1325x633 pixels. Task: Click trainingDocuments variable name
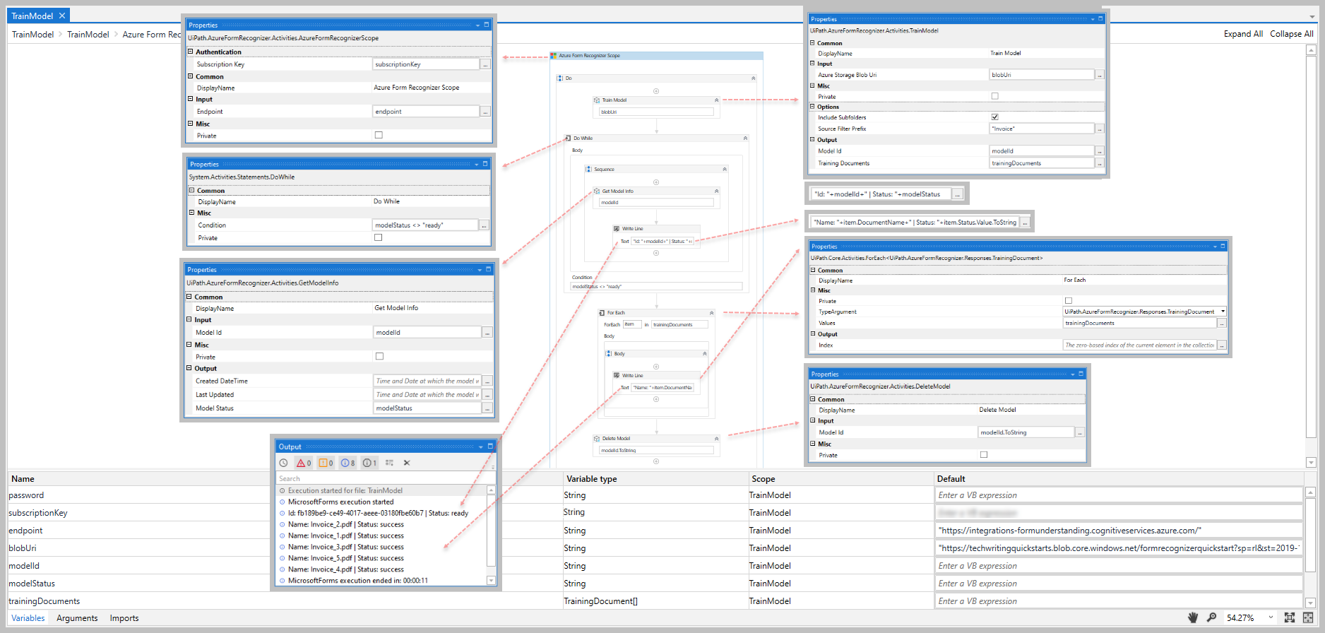[x=44, y=601]
